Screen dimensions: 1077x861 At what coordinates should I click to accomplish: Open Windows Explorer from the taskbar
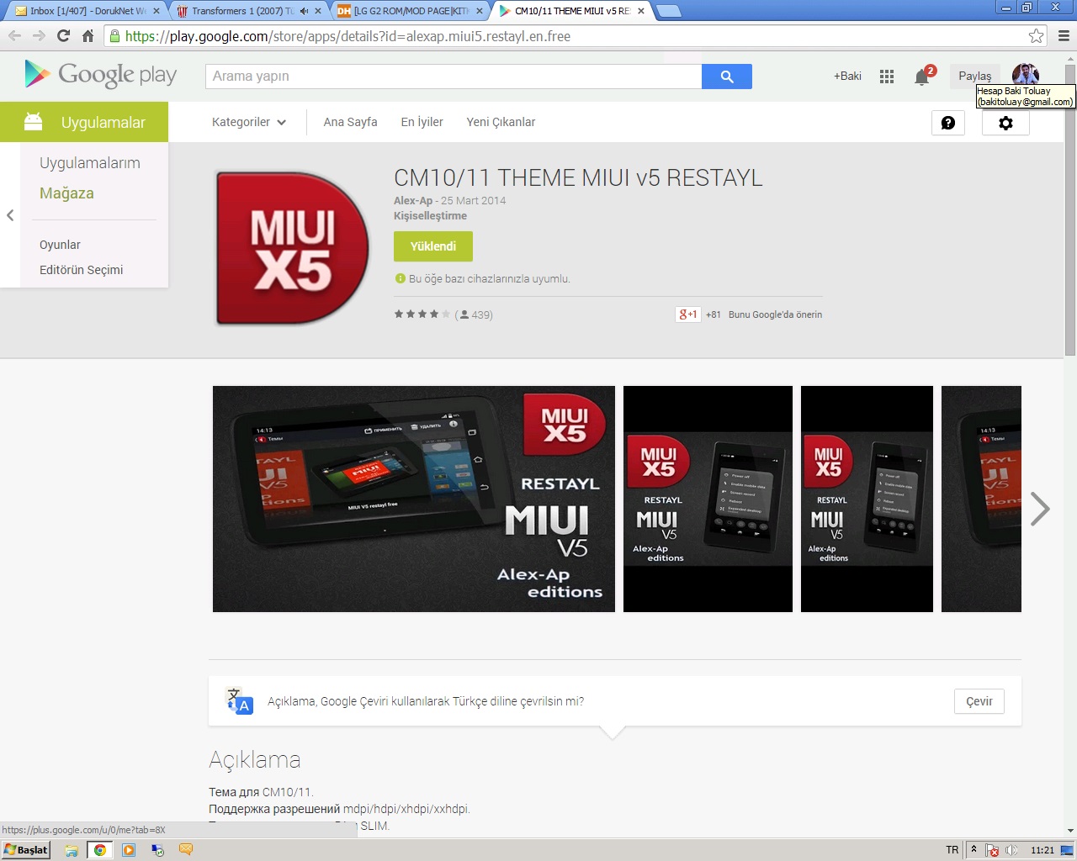(72, 850)
